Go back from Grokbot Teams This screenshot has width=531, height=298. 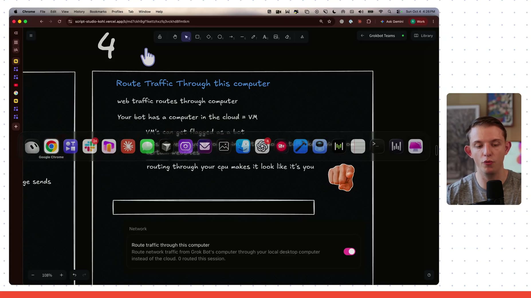click(x=362, y=36)
